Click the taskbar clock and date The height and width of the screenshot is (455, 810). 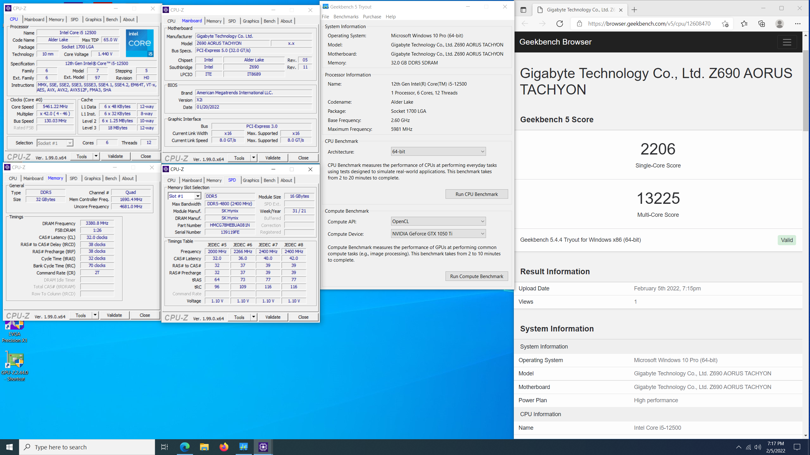pos(776,447)
